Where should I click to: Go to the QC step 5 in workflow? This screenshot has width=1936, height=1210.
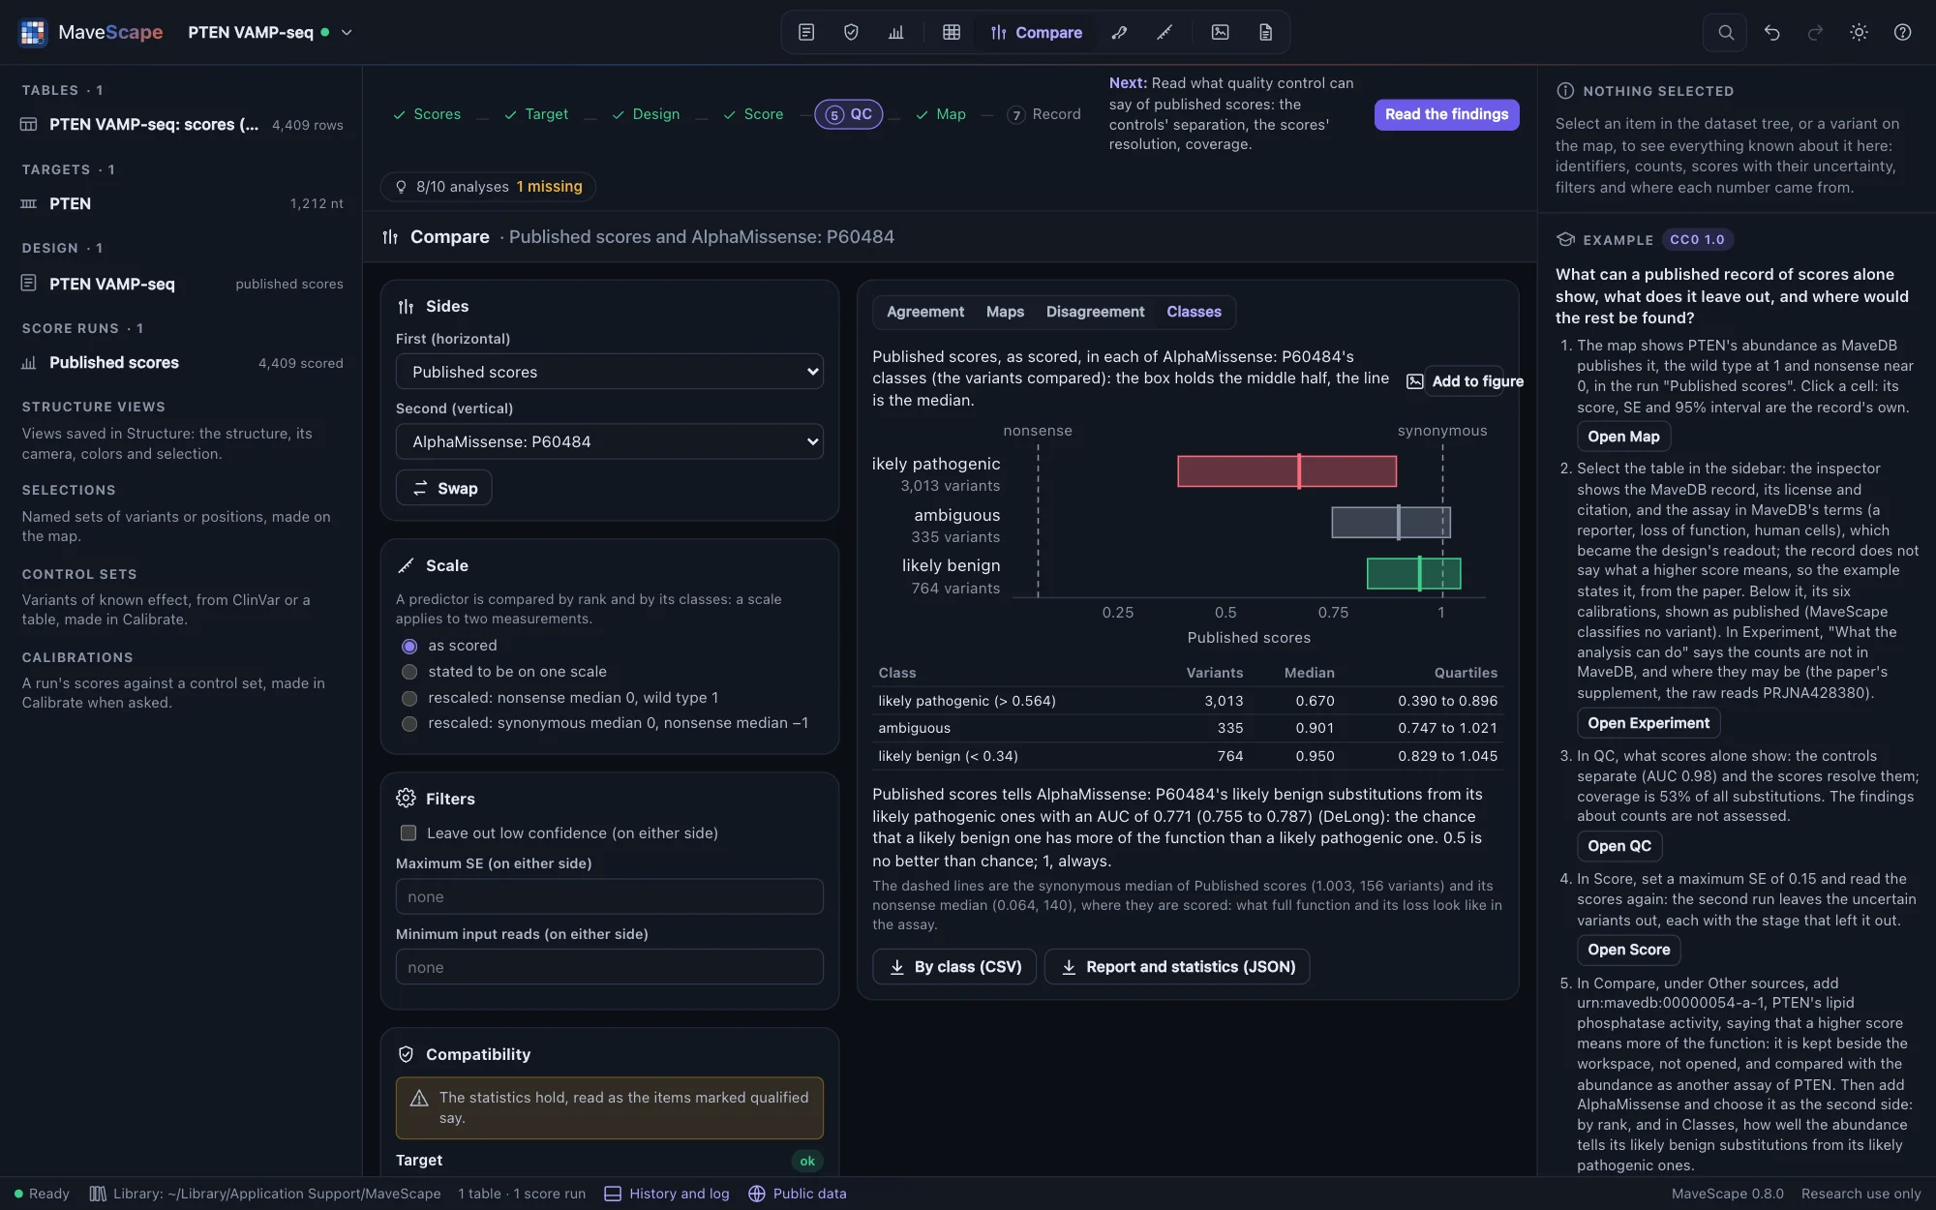click(848, 114)
